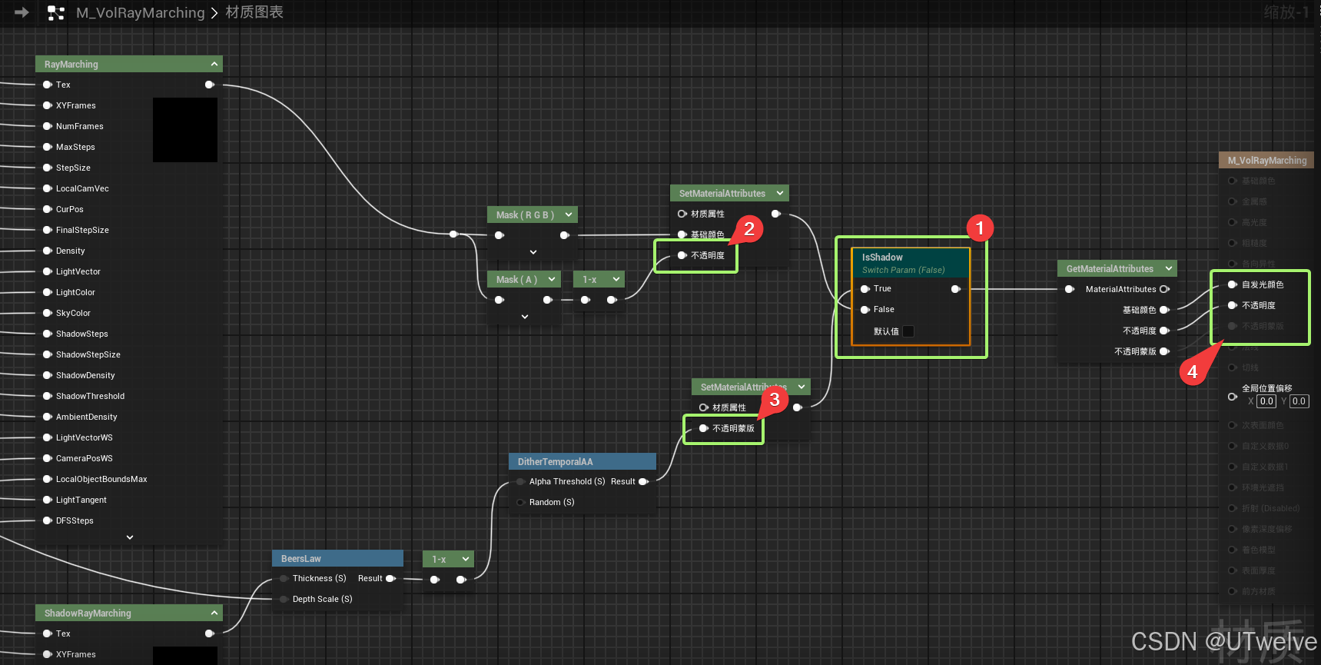1321x665 pixels.
Task: Open the 材质图表 breadcrumb
Action: [254, 12]
